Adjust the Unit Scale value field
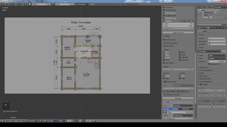The width and height of the screenshot is (227, 127). click(217, 61)
